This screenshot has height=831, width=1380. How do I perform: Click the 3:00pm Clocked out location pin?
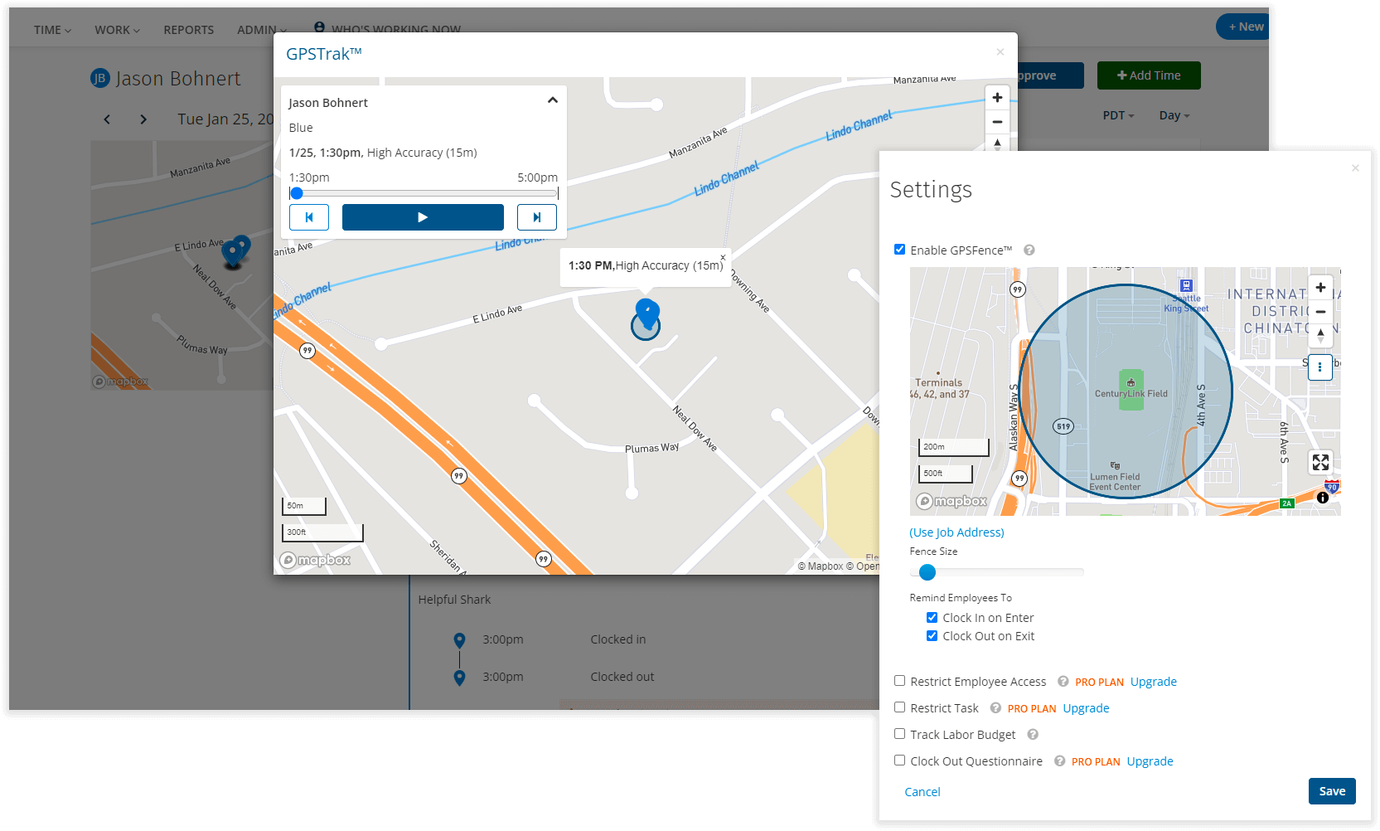coord(460,678)
